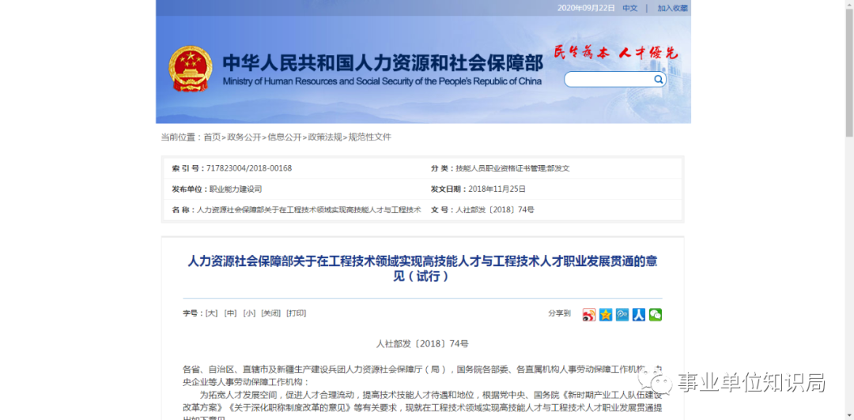Set font size to medium [中]
The height and width of the screenshot is (420, 854).
click(230, 313)
